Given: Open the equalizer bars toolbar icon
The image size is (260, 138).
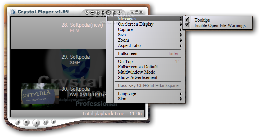Looking at the screenshot, I should [x=114, y=12].
